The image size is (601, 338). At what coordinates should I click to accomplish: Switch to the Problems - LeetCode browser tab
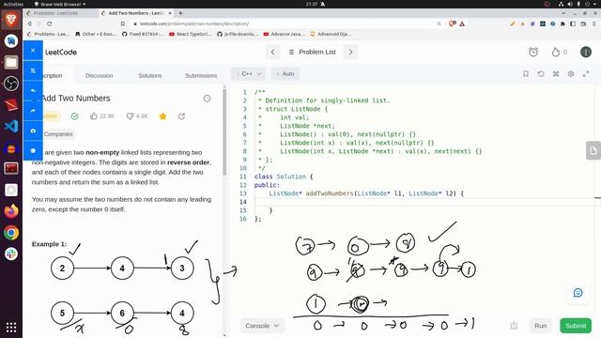pyautogui.click(x=55, y=13)
